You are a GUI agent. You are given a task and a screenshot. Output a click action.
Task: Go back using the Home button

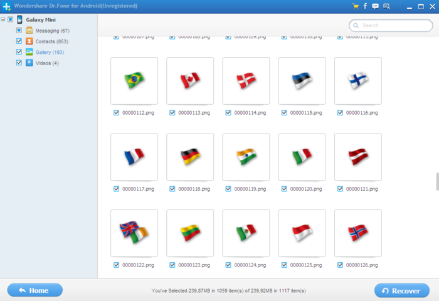[x=35, y=290]
